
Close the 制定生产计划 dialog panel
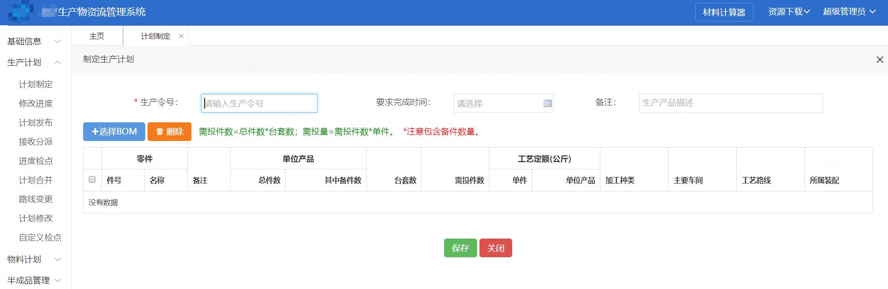coord(880,60)
